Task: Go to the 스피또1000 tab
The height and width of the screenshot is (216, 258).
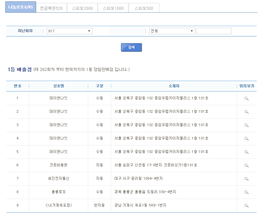Action: [113, 8]
